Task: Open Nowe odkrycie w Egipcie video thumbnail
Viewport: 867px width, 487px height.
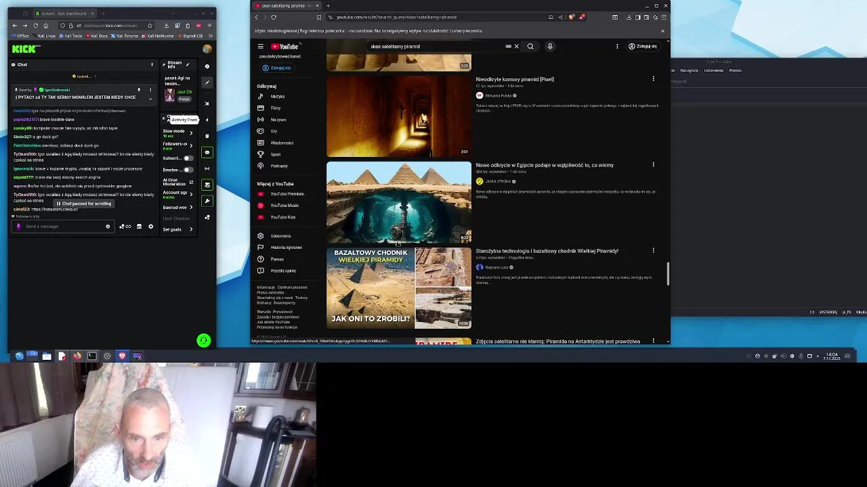Action: [399, 202]
